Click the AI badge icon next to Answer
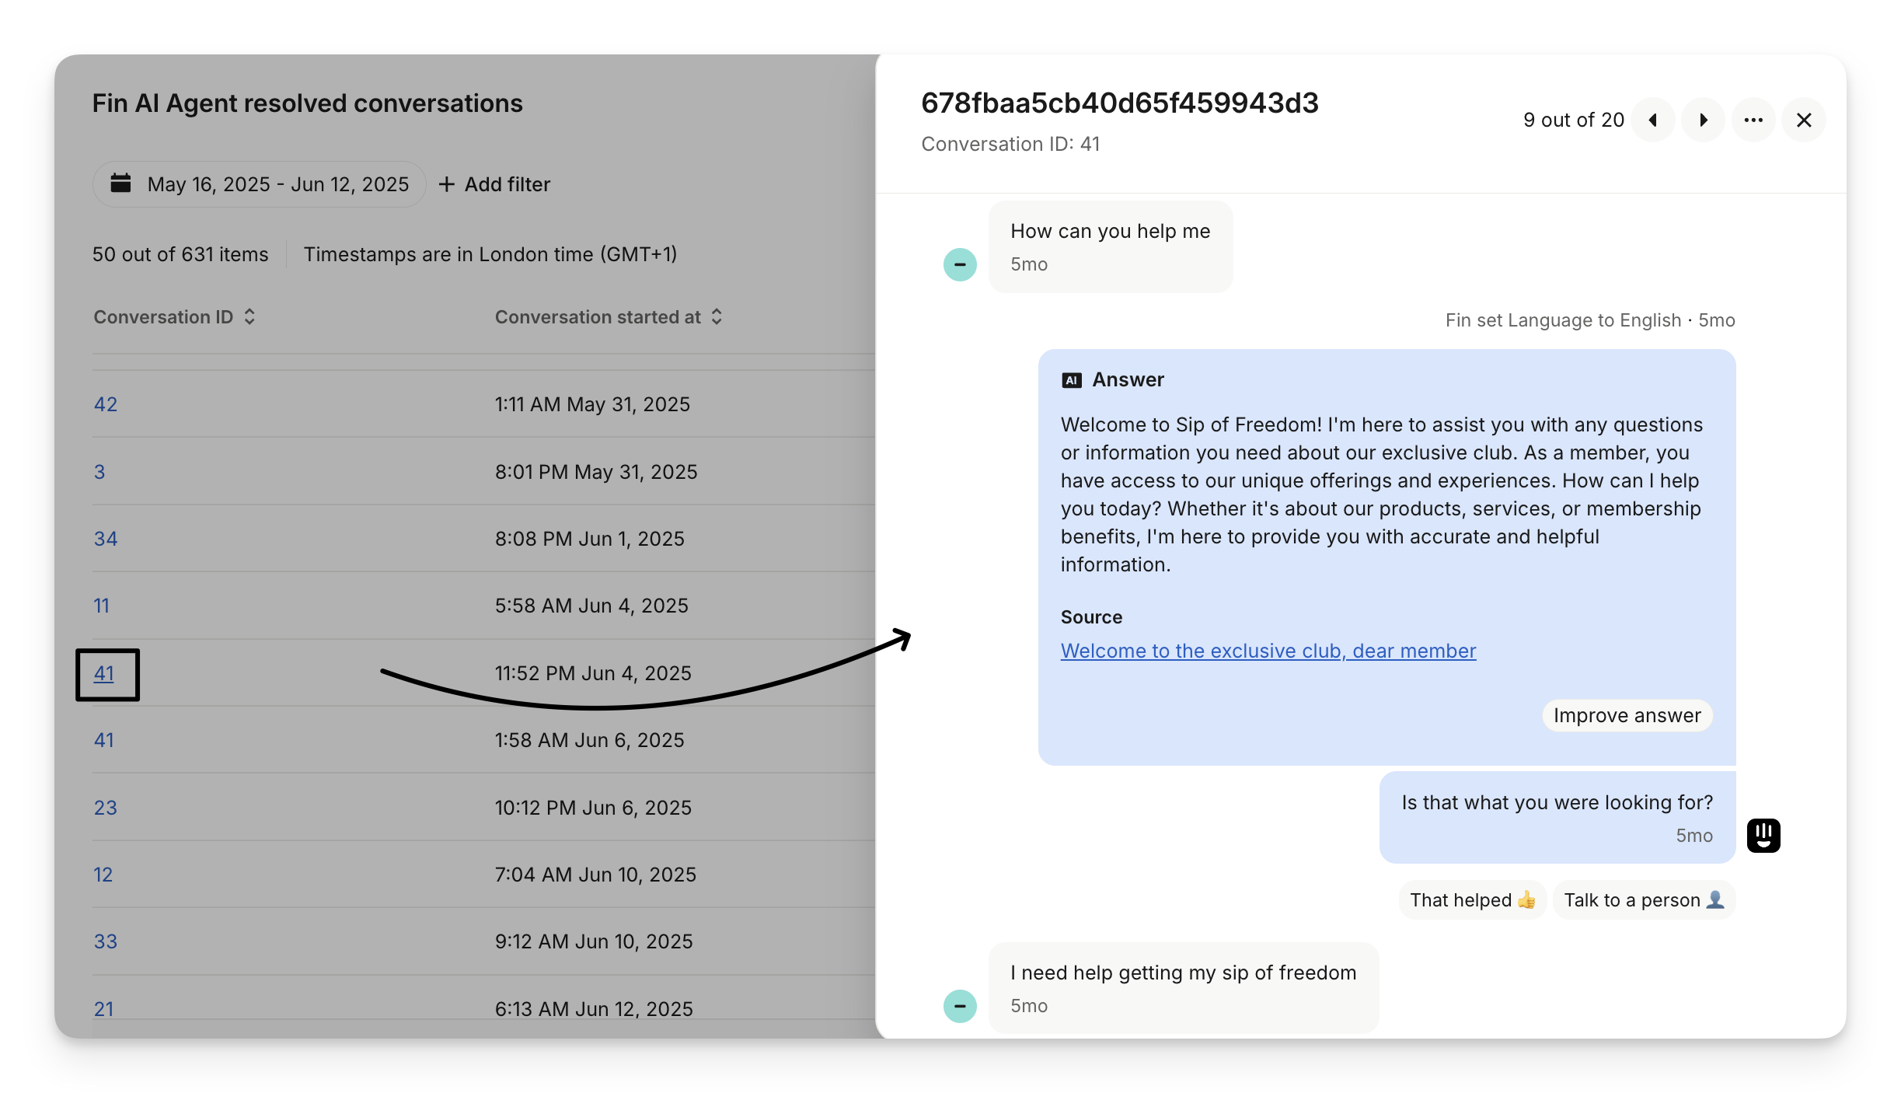Viewport: 1901px width, 1093px height. pyautogui.click(x=1072, y=380)
